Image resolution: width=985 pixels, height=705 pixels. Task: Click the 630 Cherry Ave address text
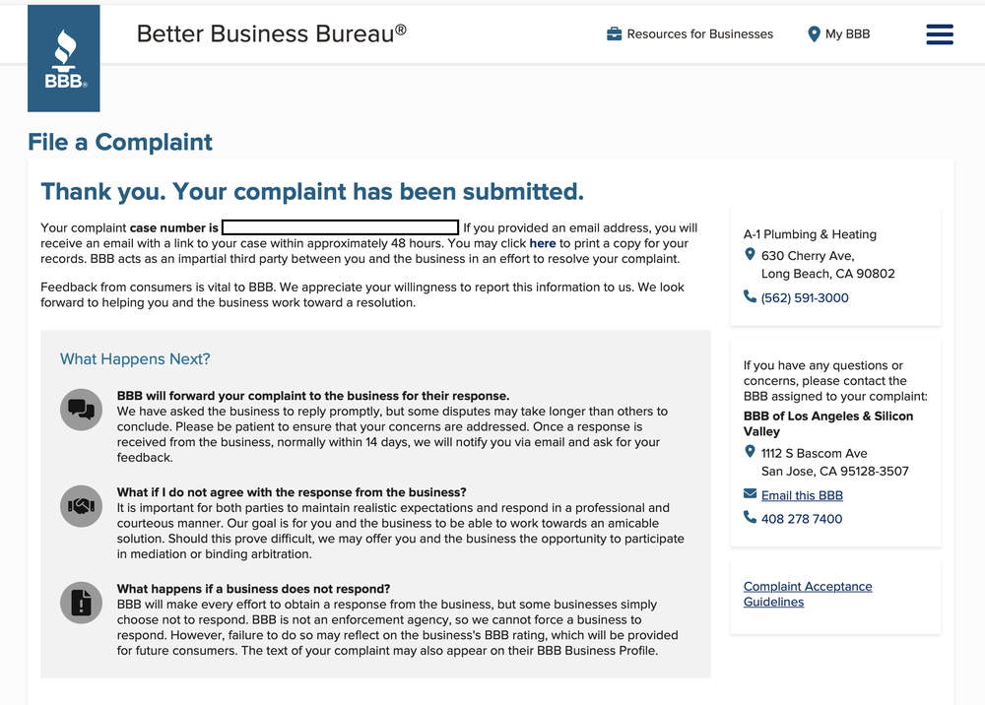[828, 264]
